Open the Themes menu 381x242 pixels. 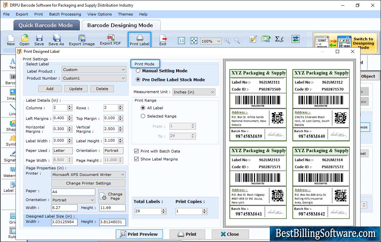coord(125,14)
